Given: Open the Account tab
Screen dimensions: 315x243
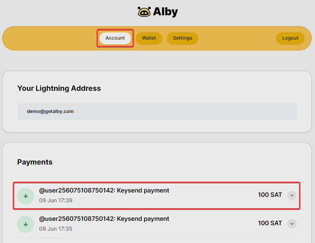Looking at the screenshot, I should pos(115,38).
